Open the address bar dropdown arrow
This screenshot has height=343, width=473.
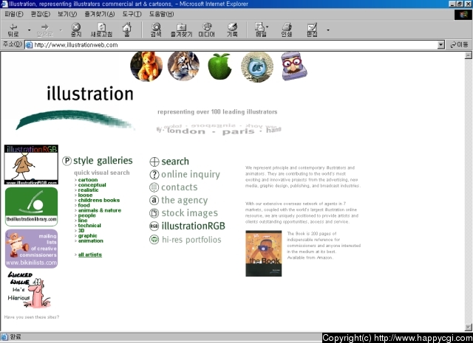click(x=440, y=45)
